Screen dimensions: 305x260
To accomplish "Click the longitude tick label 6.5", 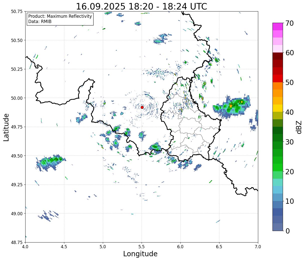I will coord(219,247).
